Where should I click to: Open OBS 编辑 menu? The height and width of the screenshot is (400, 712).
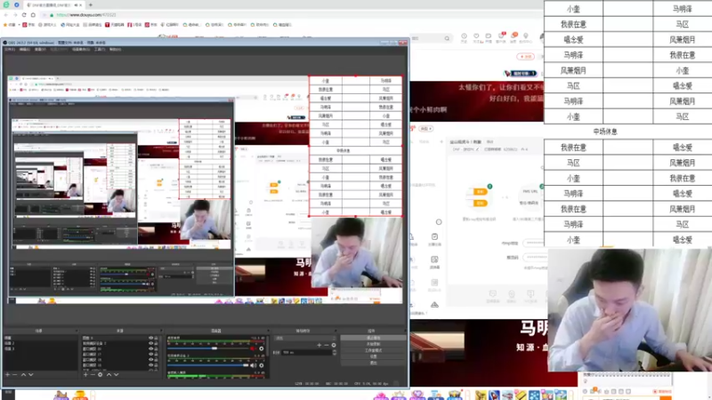[x=25, y=49]
